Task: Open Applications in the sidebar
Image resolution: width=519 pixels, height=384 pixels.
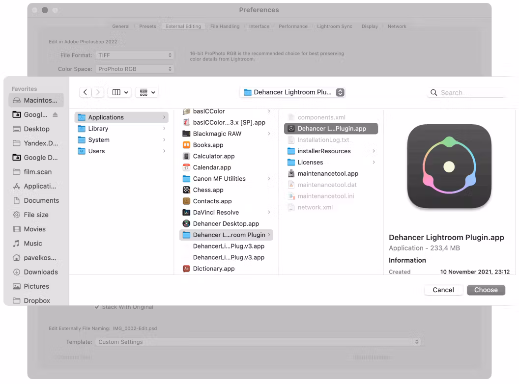Action: pos(36,186)
